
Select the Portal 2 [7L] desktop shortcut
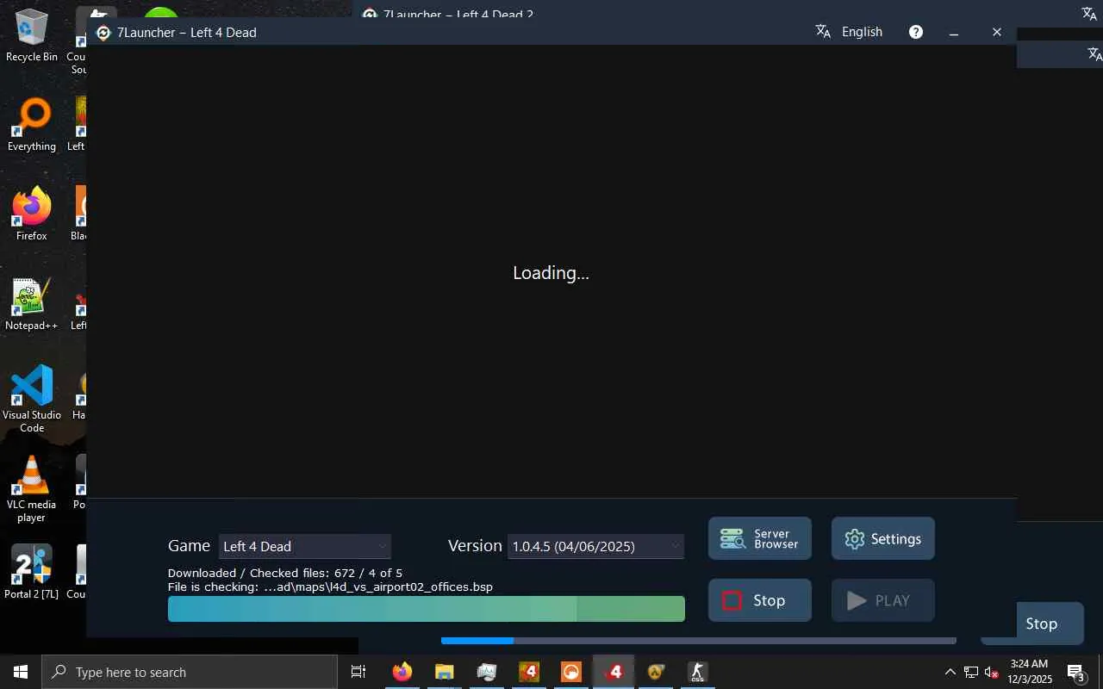tap(32, 572)
